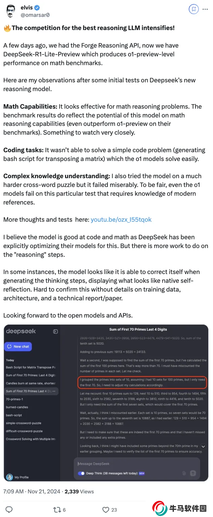Click the repost icon
The image size is (213, 517).
pyautogui.click(x=57, y=510)
